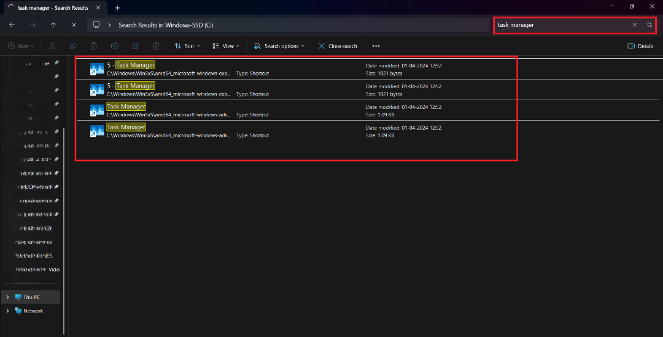Click Search Results in Windows-SSD (C:) address text
This screenshot has height=337, width=663.
click(x=166, y=25)
